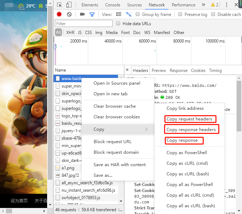Show the waterfall overview icon
This screenshot has height=214, width=242.
(x=129, y=14)
